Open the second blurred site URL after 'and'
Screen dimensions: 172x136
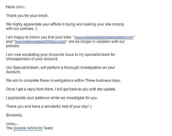pyautogui.click(x=40, y=42)
